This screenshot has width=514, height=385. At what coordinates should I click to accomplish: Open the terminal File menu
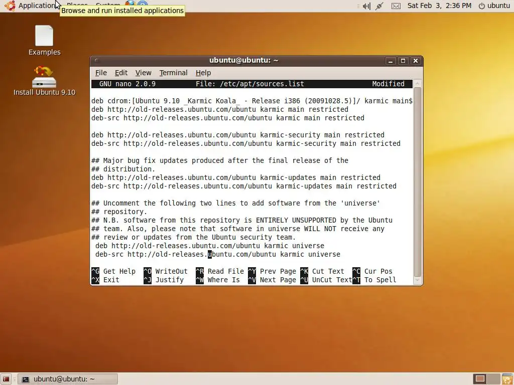pos(101,73)
